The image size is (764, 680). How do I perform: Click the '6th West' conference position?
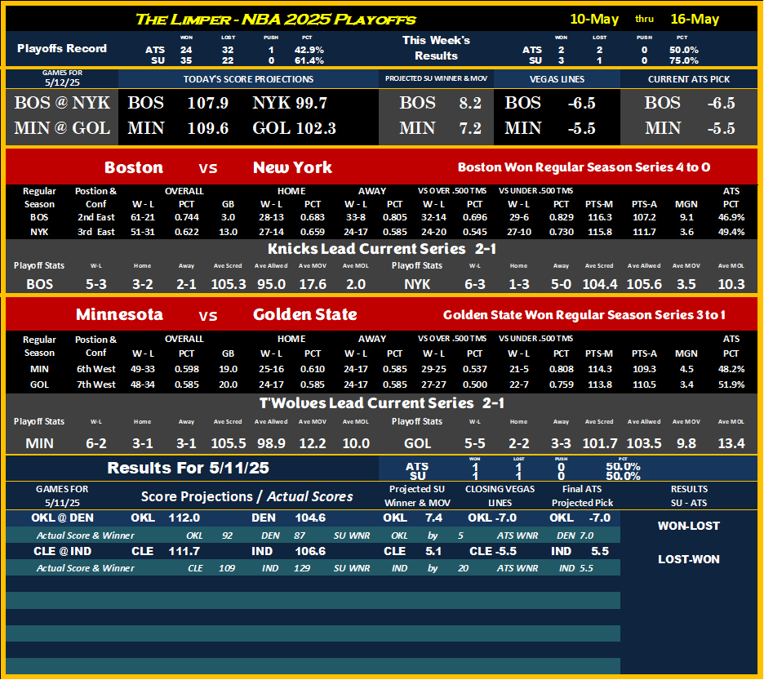click(96, 369)
